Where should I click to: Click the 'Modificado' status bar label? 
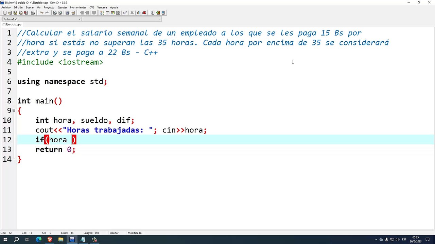pos(135,233)
